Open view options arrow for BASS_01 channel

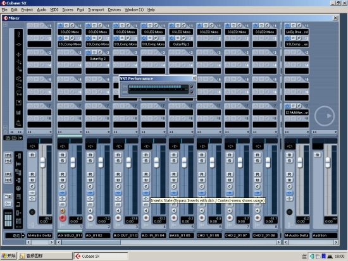[x=192, y=132]
